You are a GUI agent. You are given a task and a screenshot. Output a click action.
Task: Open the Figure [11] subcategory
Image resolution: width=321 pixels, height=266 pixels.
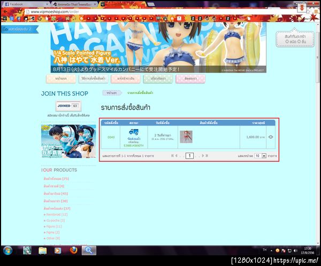click(54, 226)
